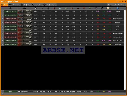Click the Panther thumbnail in row 2

(x=25, y=15)
